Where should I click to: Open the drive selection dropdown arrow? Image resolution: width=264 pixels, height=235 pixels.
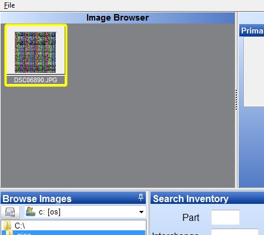click(x=141, y=212)
